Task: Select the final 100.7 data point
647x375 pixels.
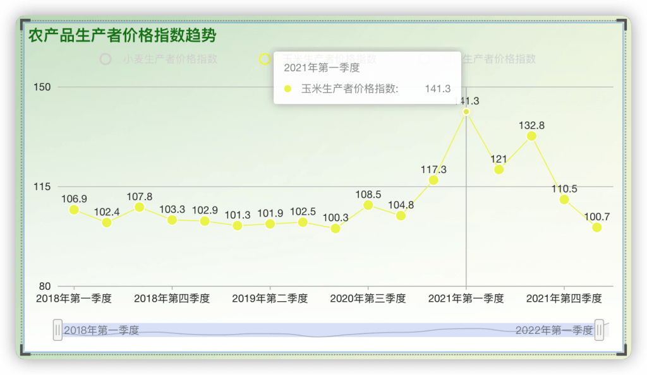Action: pyautogui.click(x=596, y=227)
